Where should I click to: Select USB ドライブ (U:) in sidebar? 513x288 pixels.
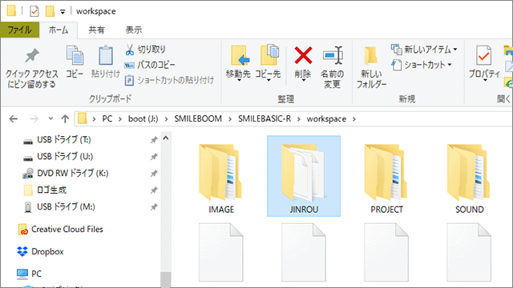(x=59, y=157)
